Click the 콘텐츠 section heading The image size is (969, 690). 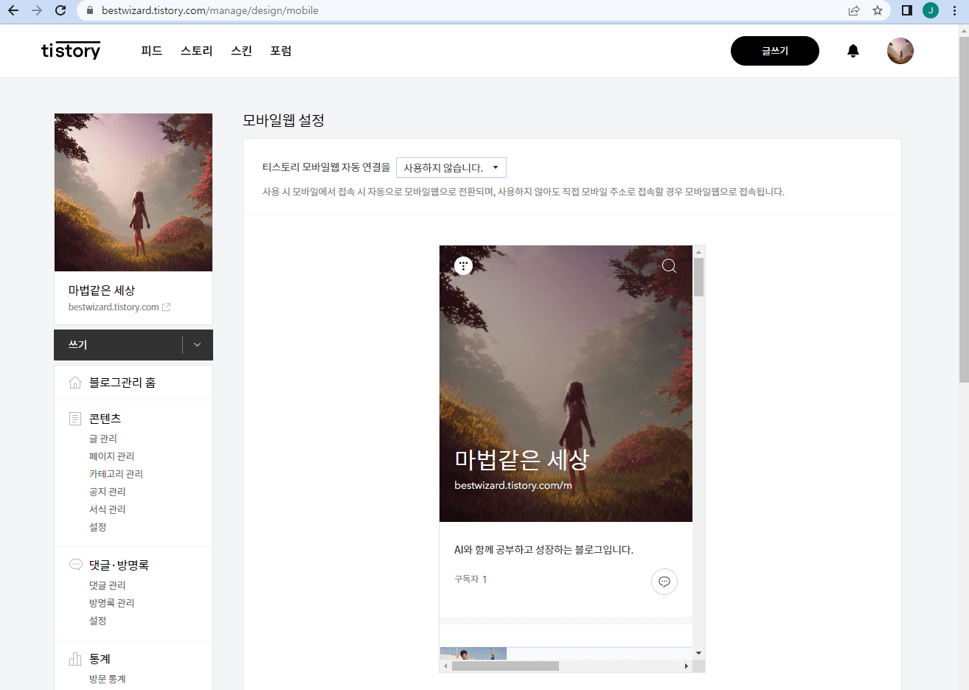coord(105,419)
